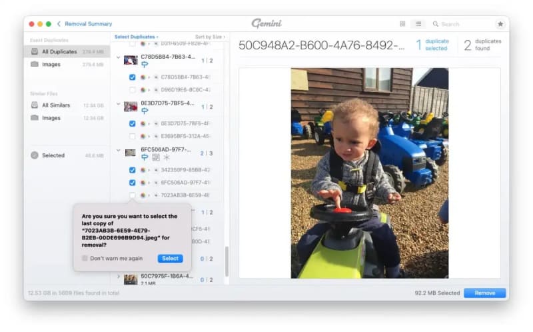The height and width of the screenshot is (332, 533).
Task: Click Photos icon on 0E3D7D75-7BF5-4 file row
Action: point(143,123)
